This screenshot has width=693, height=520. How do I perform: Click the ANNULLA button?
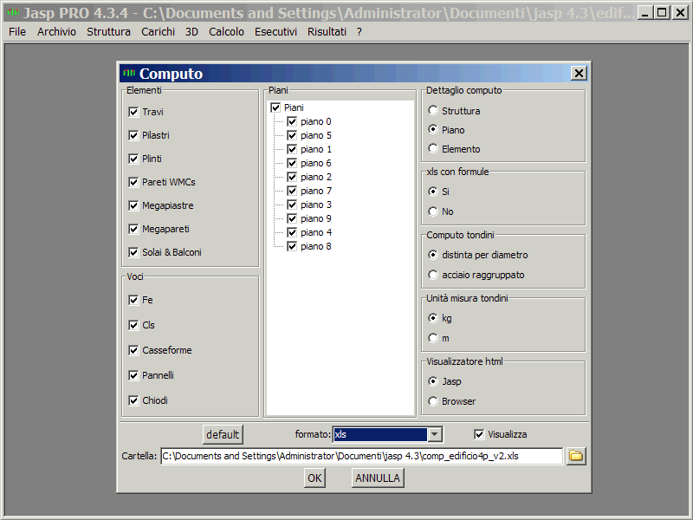378,478
